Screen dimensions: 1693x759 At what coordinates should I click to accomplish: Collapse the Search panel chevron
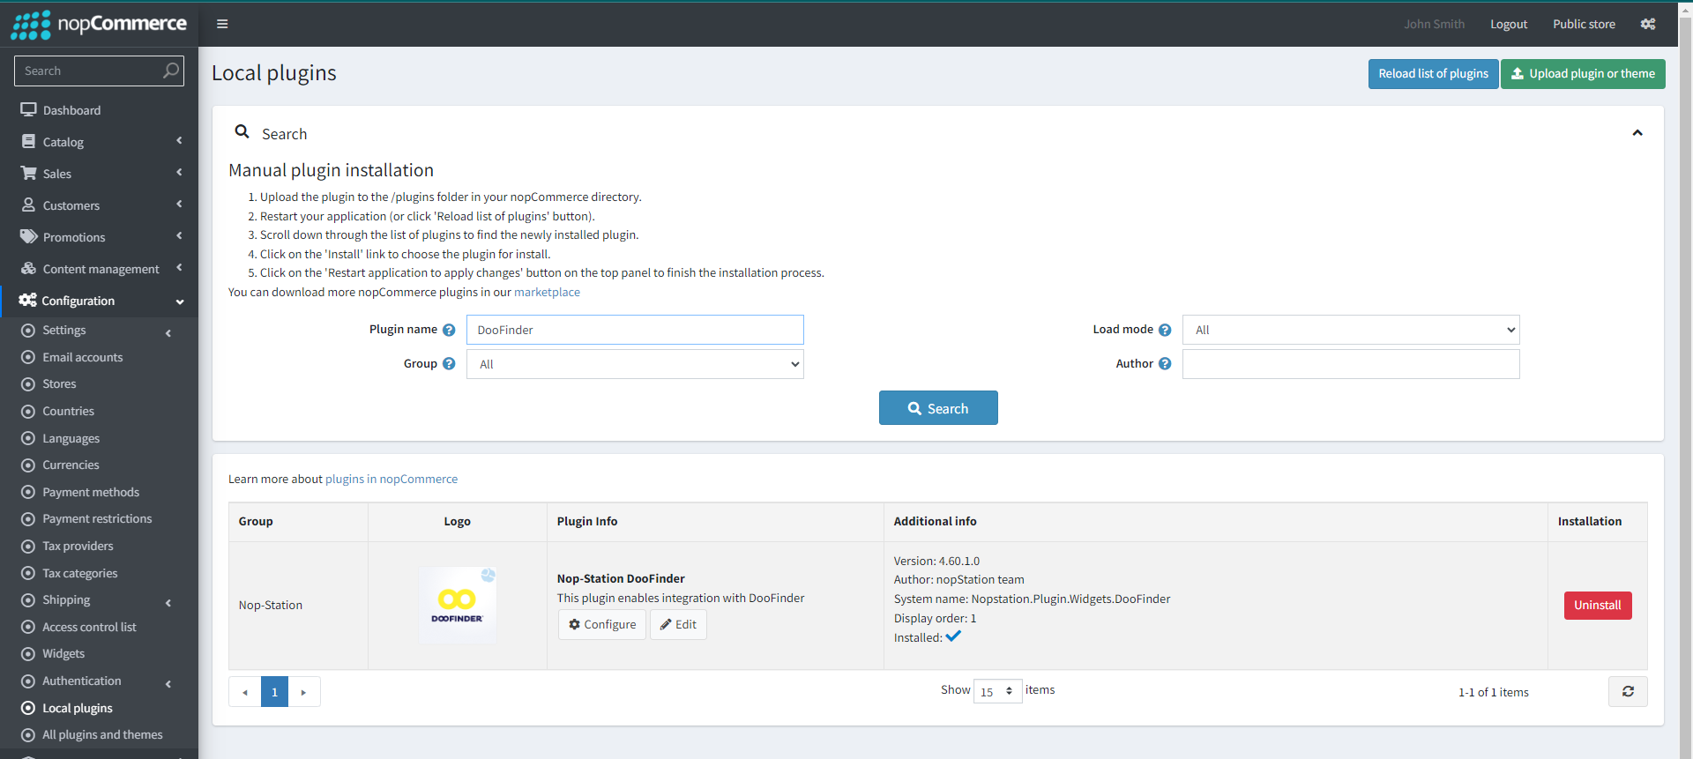1637,133
